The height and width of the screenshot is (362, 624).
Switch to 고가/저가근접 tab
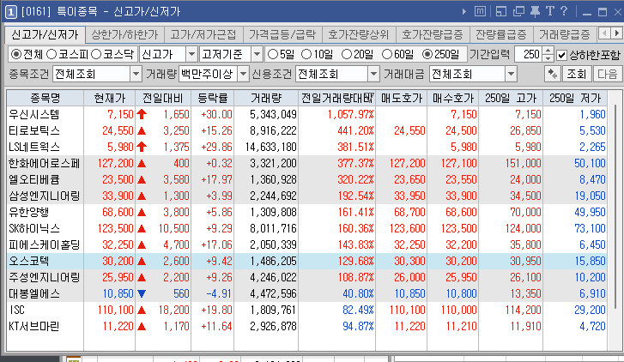click(x=203, y=34)
